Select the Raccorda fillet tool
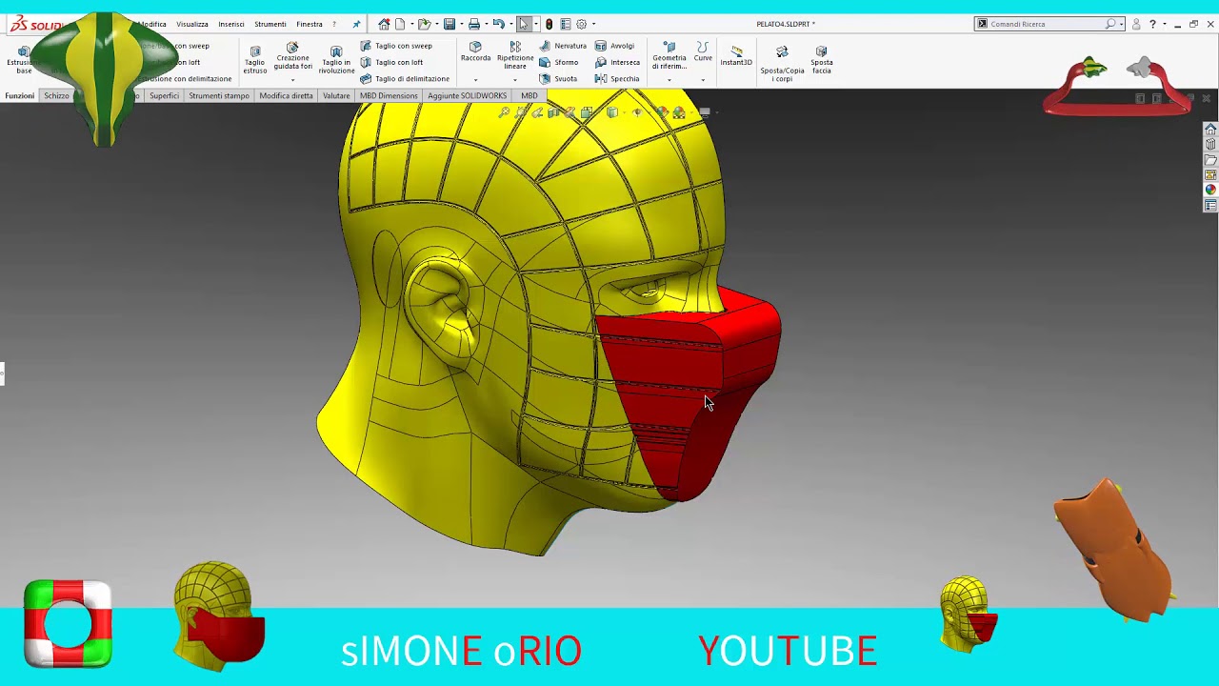This screenshot has width=1219, height=686. coord(475,52)
